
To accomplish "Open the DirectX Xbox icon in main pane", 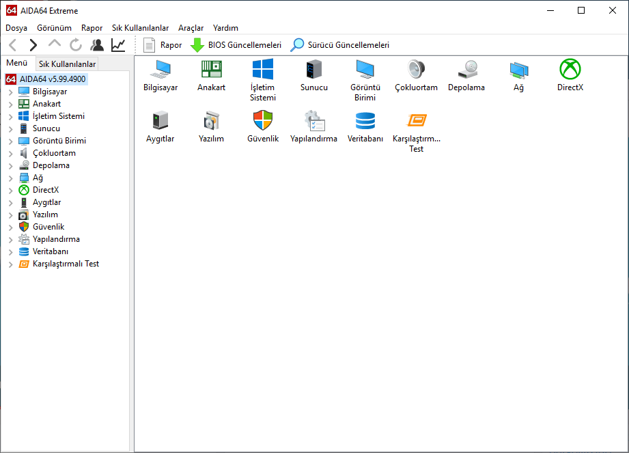I will tap(570, 69).
